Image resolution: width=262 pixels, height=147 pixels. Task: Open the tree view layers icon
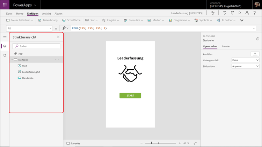[x=5, y=46]
